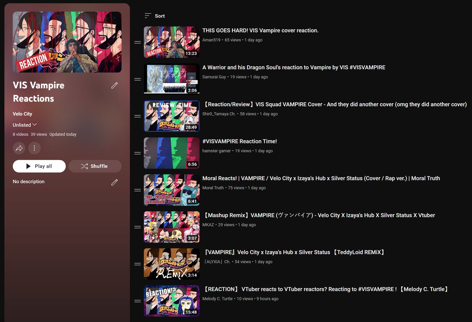The width and height of the screenshot is (472, 322).
Task: Open the Mashup Remix 3:07 thumbnail
Action: [x=171, y=227]
